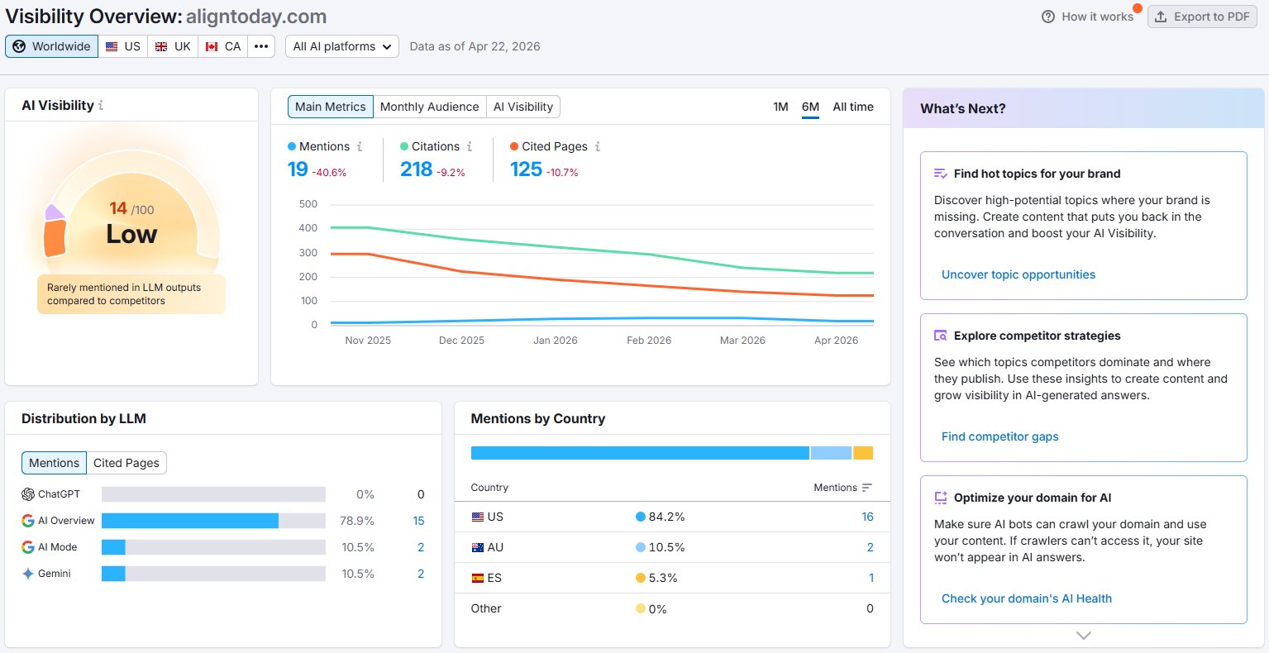Click the Google icon beside AI Mode
1269x653 pixels.
28,547
